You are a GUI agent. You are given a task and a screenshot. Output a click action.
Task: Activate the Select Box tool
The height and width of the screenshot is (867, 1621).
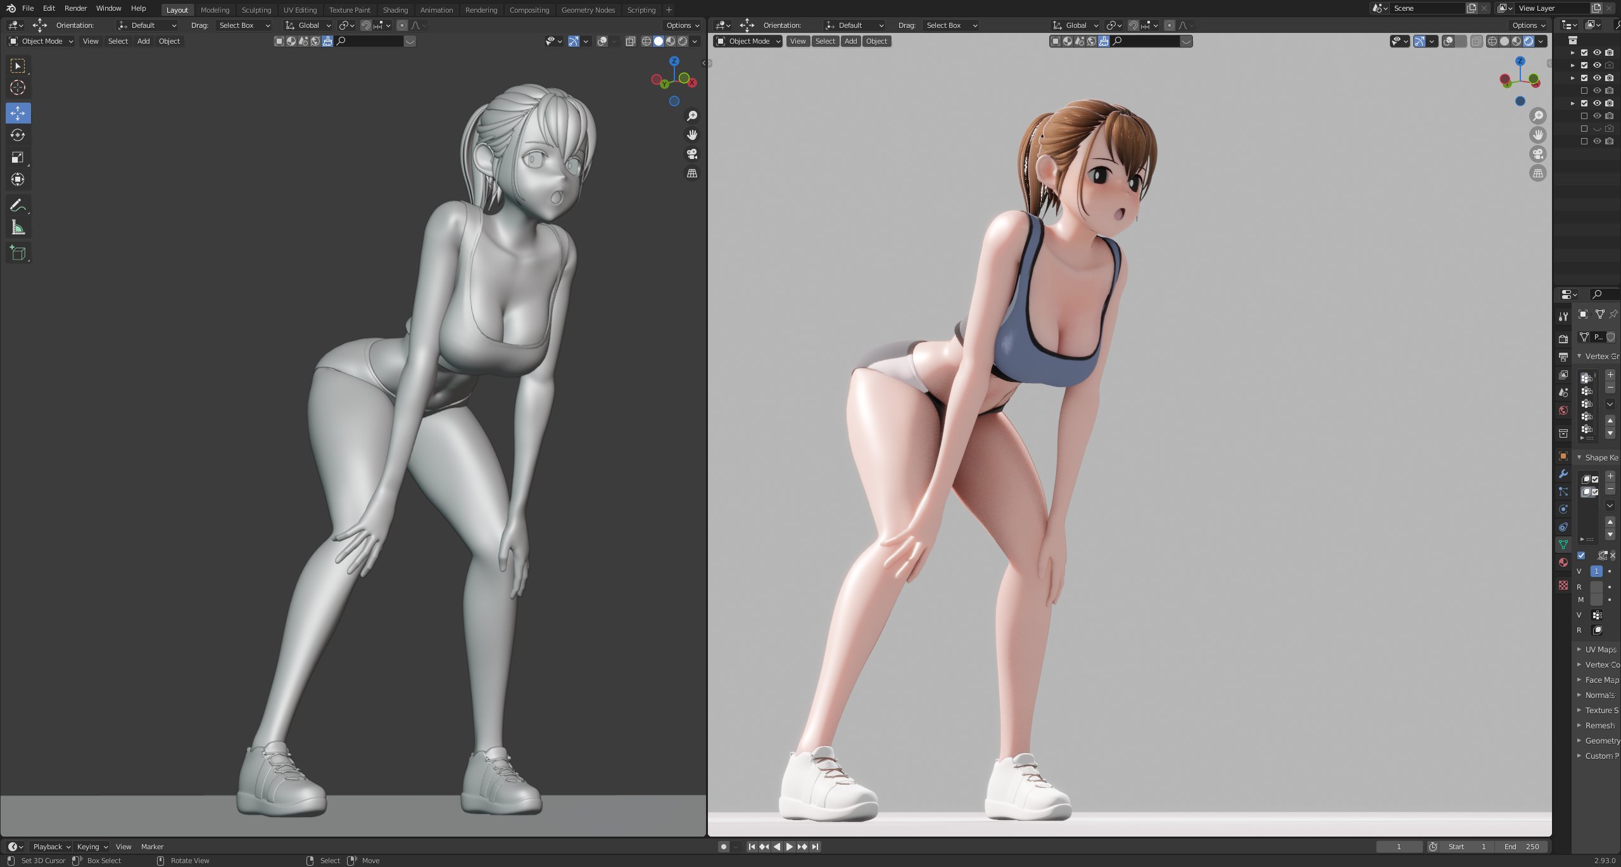[x=18, y=66]
